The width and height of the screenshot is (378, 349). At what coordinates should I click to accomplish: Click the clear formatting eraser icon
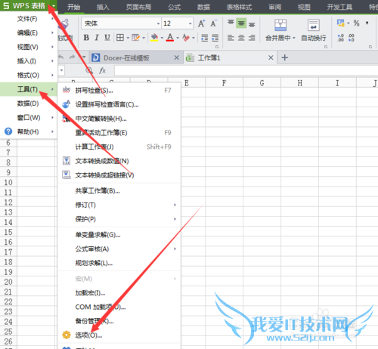pyautogui.click(x=186, y=38)
